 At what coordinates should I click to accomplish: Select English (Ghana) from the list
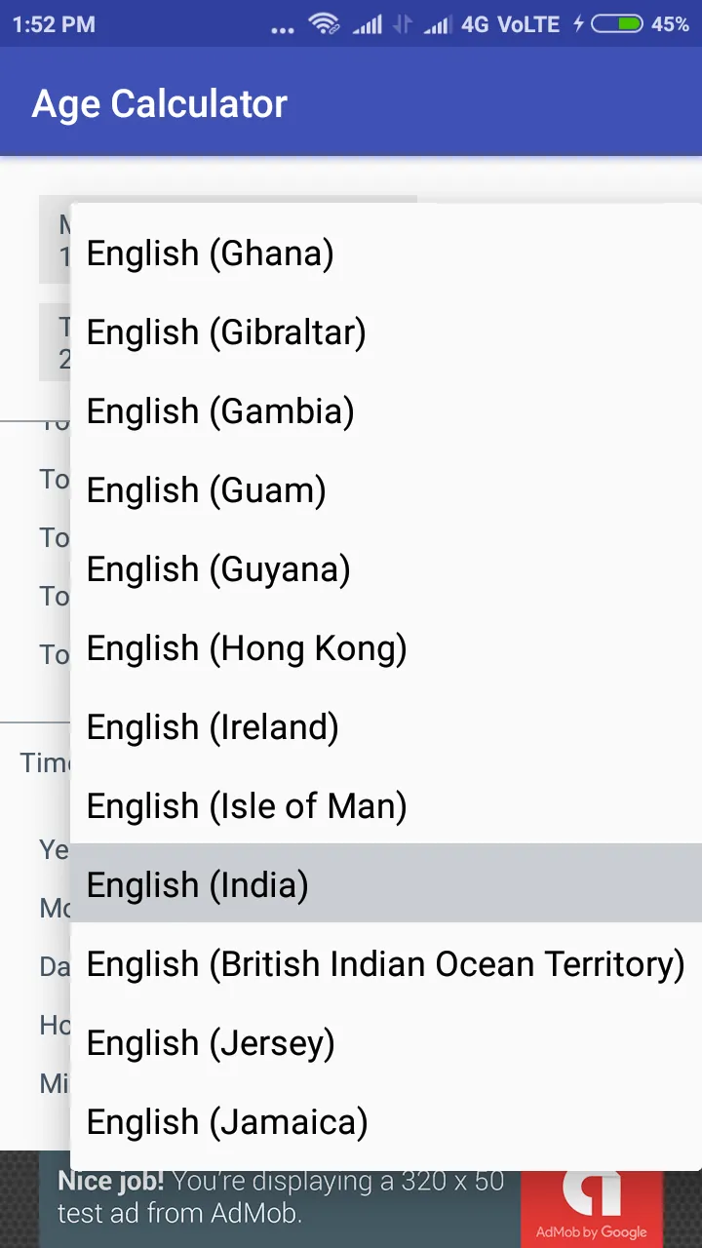tap(386, 253)
